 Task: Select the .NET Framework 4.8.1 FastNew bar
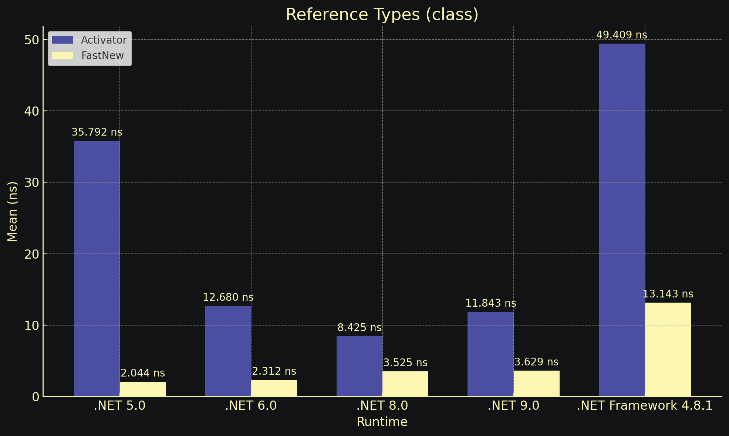668,350
